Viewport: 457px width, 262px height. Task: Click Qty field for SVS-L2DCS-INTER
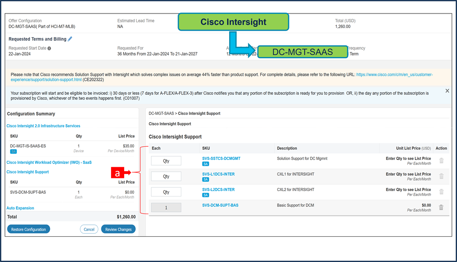coord(166,192)
